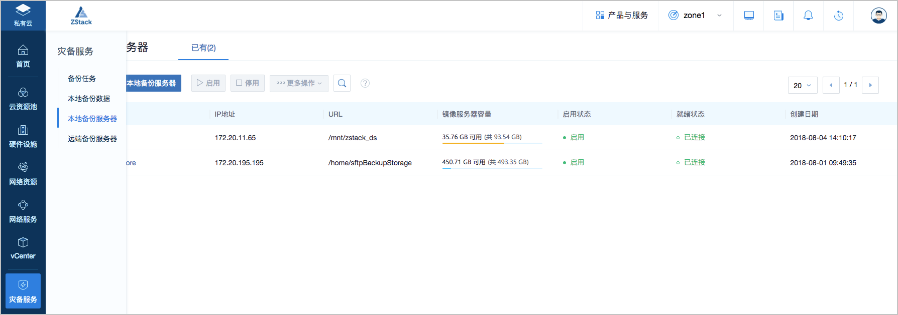Click the 停用 disable button

pyautogui.click(x=248, y=83)
